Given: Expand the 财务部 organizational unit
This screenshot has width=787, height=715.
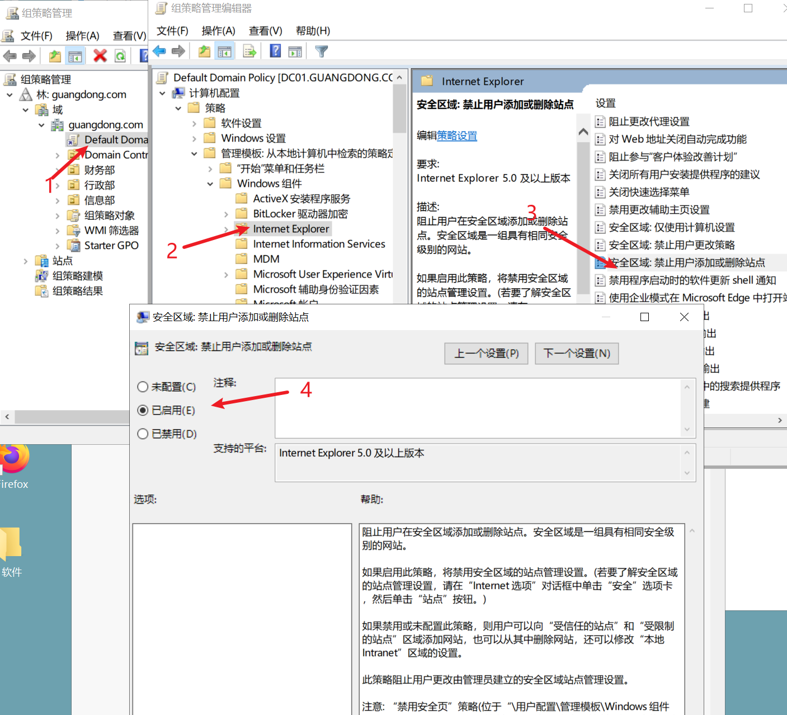Looking at the screenshot, I should pyautogui.click(x=57, y=170).
